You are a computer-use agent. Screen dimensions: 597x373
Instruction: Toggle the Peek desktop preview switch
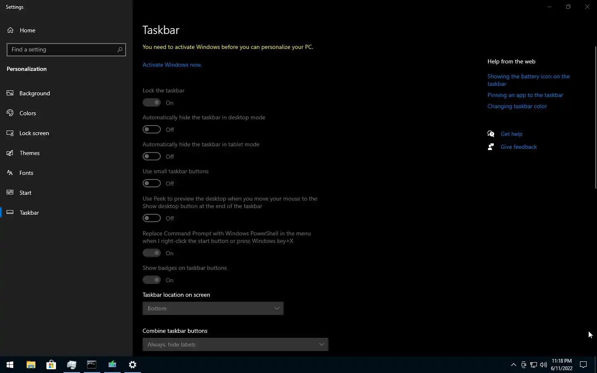(x=152, y=218)
